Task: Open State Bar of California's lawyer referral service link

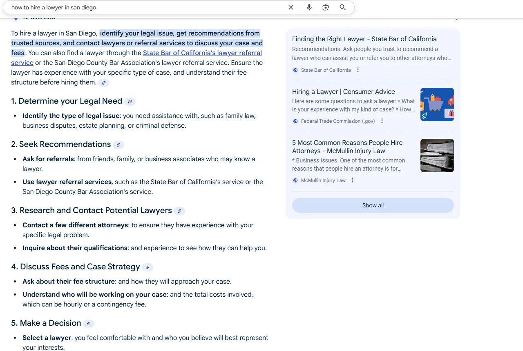Action: [x=202, y=53]
